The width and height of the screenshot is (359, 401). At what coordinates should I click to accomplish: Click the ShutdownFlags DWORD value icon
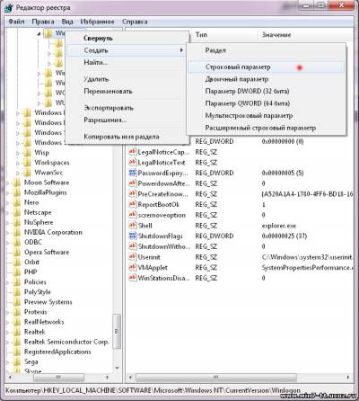[x=133, y=236]
